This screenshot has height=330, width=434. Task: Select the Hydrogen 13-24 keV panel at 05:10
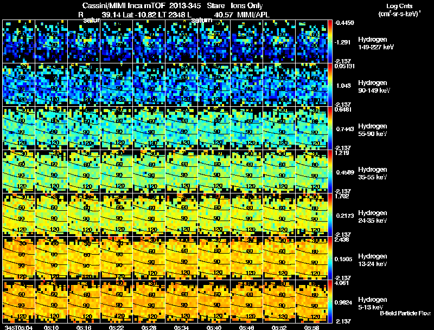point(52,258)
